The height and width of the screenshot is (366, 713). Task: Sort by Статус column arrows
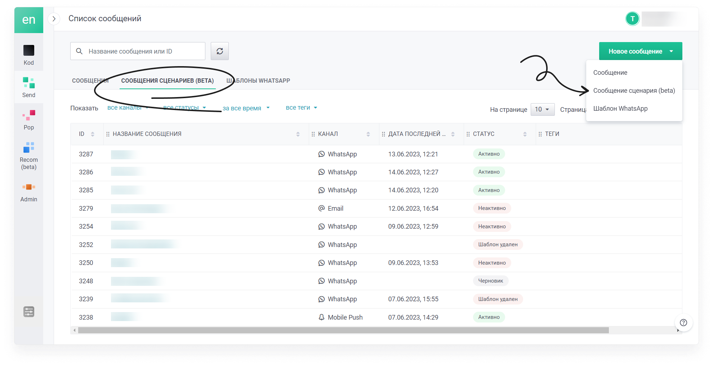[525, 134]
